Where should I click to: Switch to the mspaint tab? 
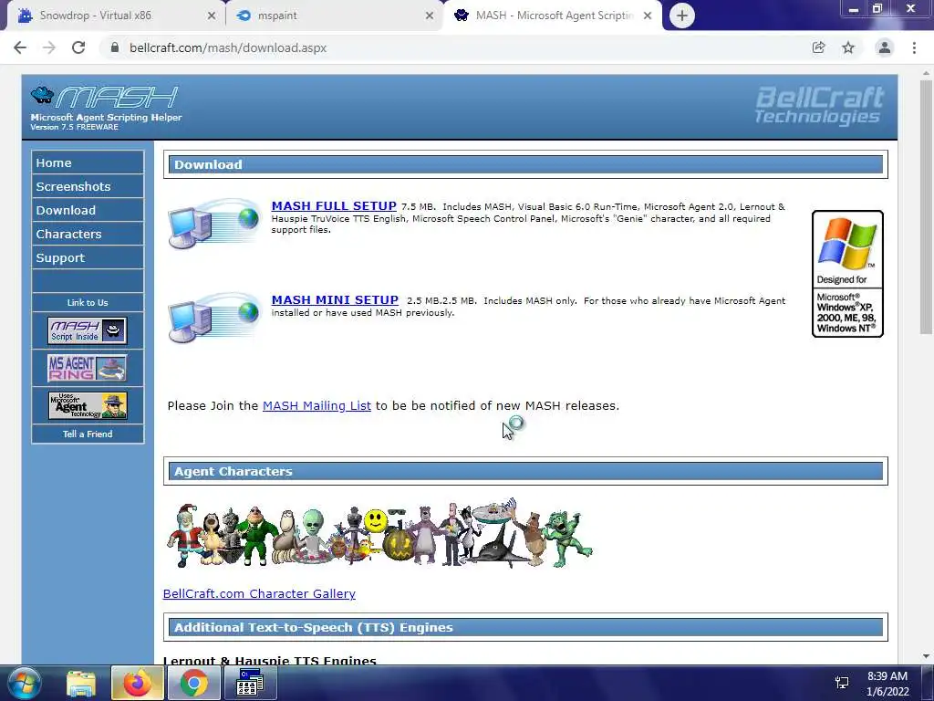pos(334,16)
